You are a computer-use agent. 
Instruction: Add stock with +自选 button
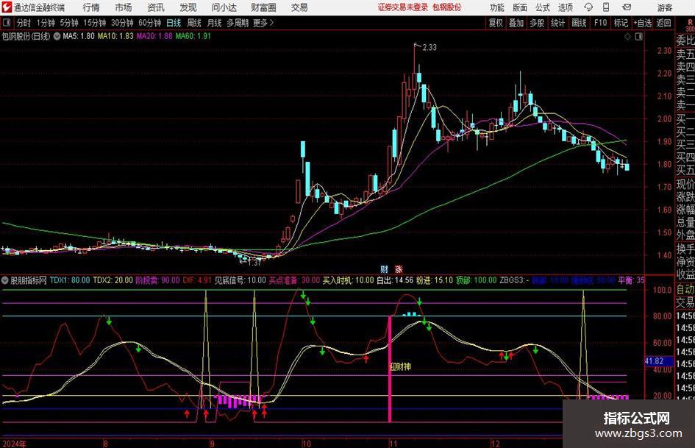[x=643, y=23]
